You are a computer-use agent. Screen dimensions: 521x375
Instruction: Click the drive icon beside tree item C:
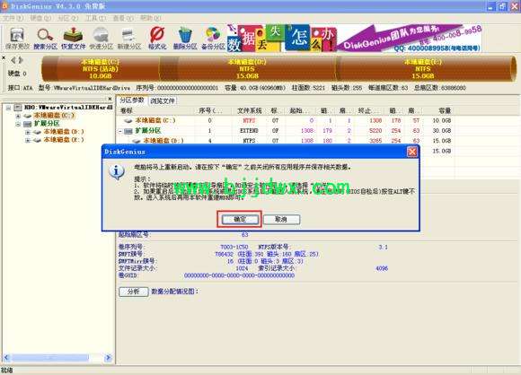[x=28, y=116]
